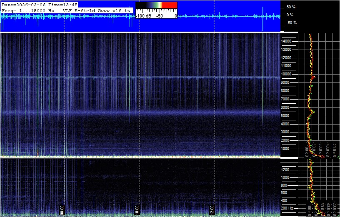Viewport: 340px width, 217px height.
Task: Click the -50 label on the dB color scale
Action: pyautogui.click(x=159, y=15)
